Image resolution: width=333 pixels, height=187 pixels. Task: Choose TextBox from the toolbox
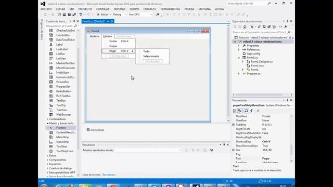(61, 100)
